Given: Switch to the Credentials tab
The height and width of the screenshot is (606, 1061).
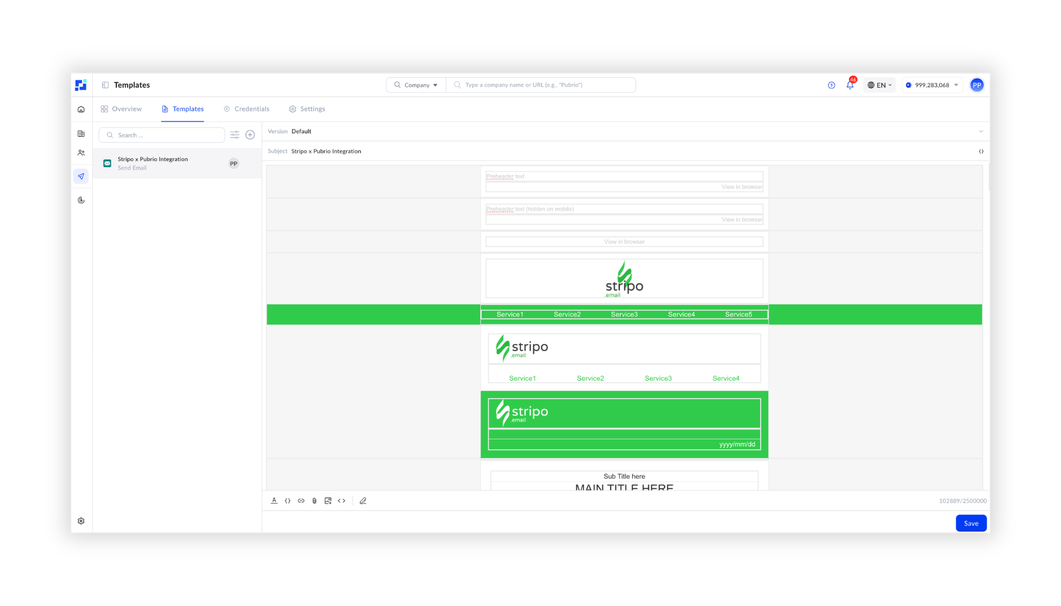Looking at the screenshot, I should pyautogui.click(x=247, y=109).
